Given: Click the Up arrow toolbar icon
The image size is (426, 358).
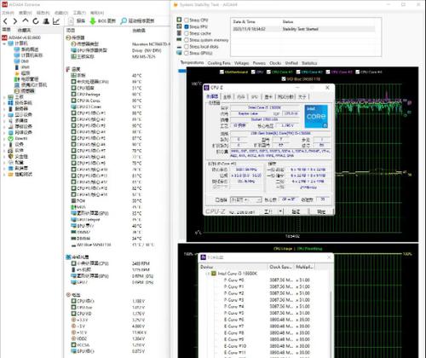Looking at the screenshot, I should click(26, 20).
